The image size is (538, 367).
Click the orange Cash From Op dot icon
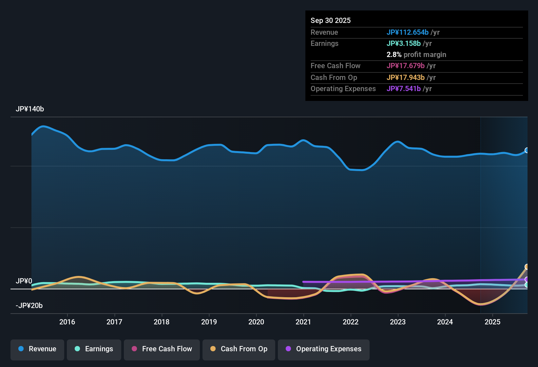213,349
